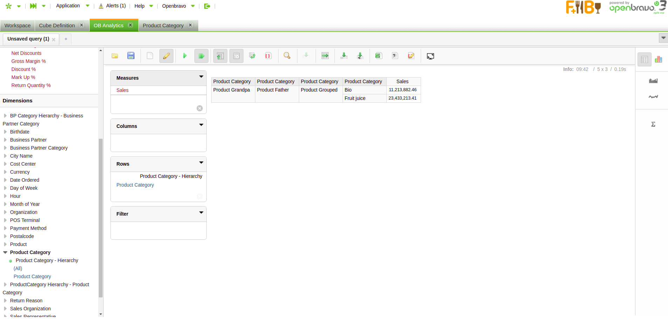Image resolution: width=668 pixels, height=332 pixels.
Task: Run the query with the green play icon
Action: [185, 56]
